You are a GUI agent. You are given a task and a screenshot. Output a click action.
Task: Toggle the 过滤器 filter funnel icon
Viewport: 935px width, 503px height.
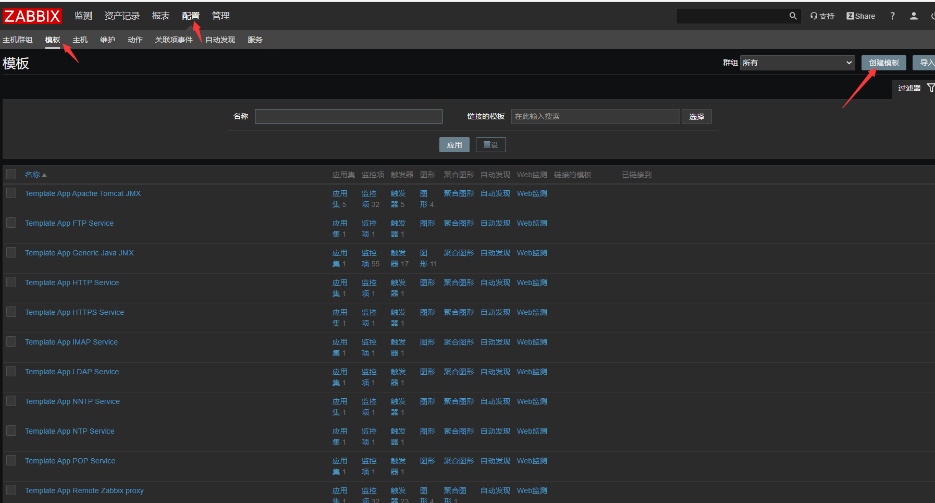click(931, 88)
